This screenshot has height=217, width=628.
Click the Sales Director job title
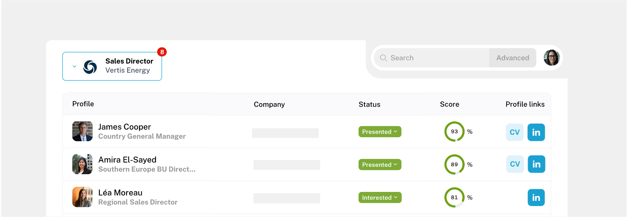point(129,61)
